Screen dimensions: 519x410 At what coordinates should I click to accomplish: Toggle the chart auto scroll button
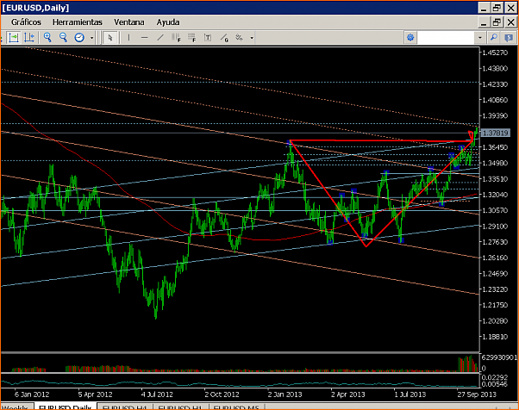14,38
